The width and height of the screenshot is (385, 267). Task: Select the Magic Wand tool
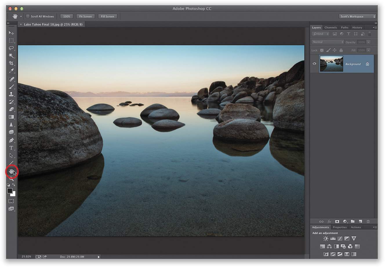coord(11,56)
